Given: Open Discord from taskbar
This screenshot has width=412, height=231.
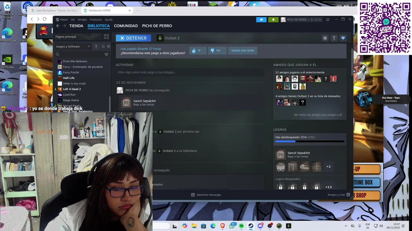Looking at the screenshot, I should coord(260,226).
